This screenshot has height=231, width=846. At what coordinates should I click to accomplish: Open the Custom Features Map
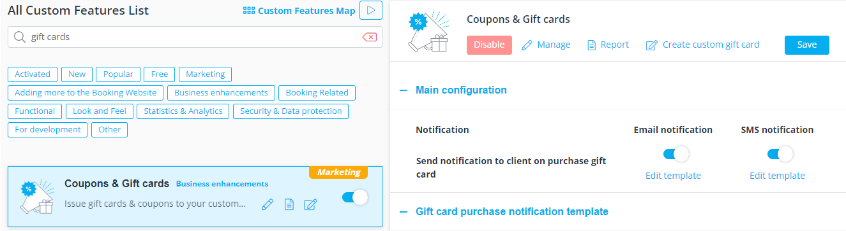click(x=299, y=11)
